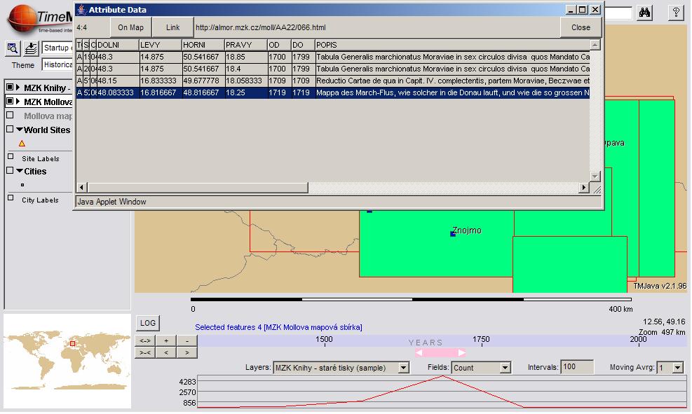This screenshot has width=692, height=414.
Task: Click the world overview map thumbnail
Action: point(67,361)
